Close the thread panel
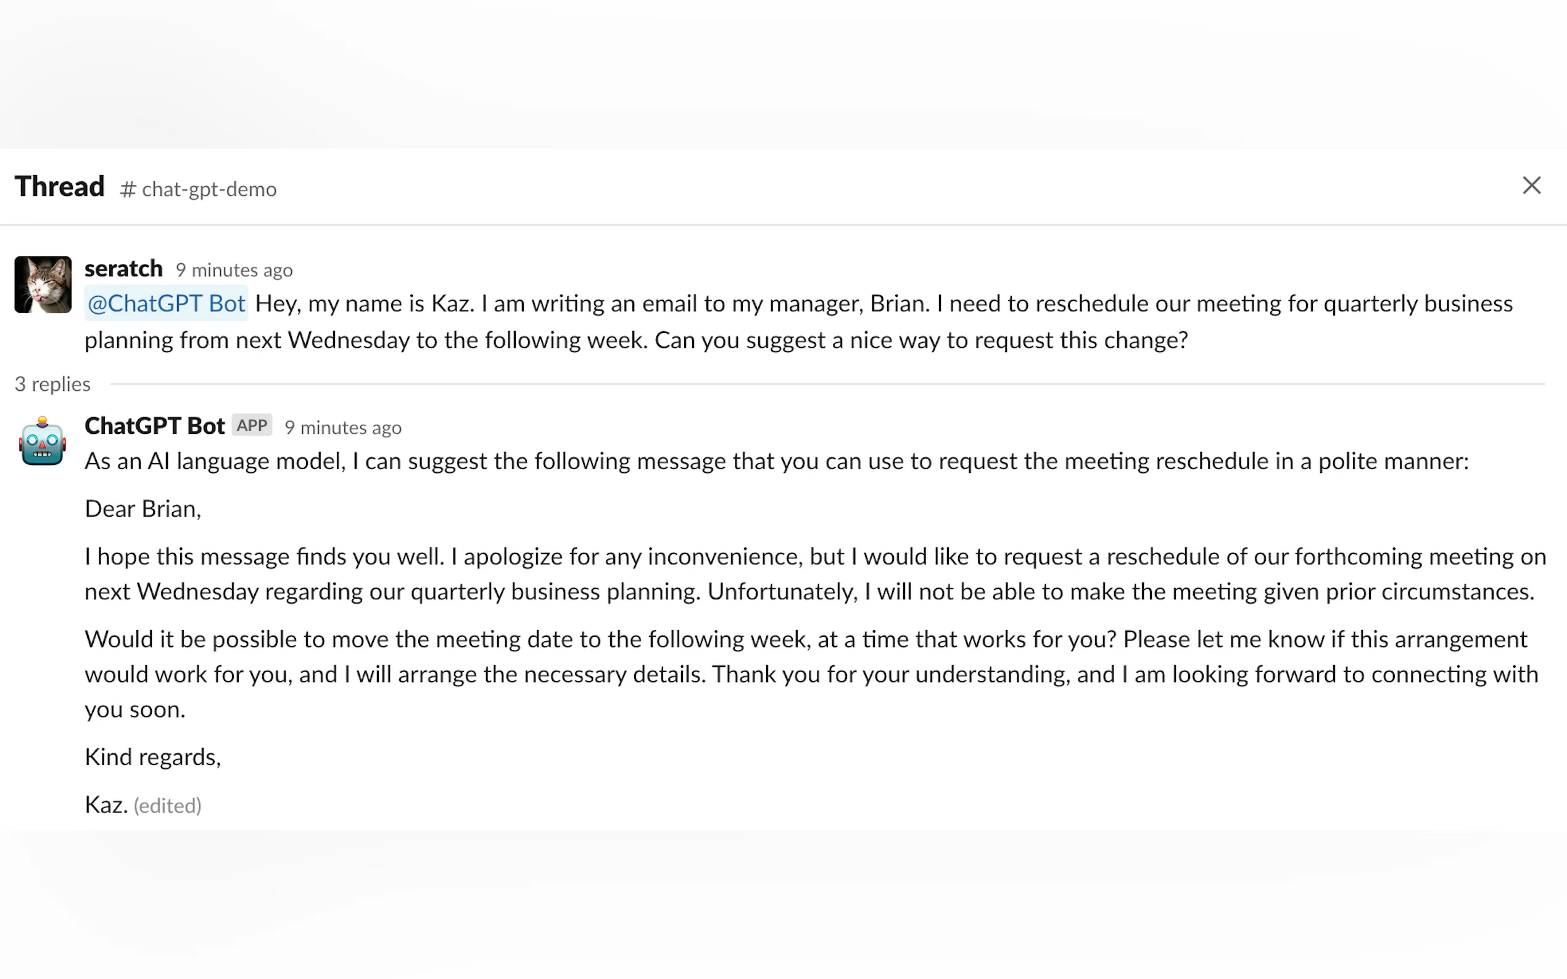 pos(1531,186)
